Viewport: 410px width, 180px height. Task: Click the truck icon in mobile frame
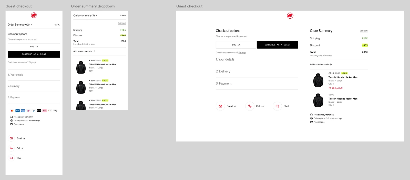[x=12, y=117]
